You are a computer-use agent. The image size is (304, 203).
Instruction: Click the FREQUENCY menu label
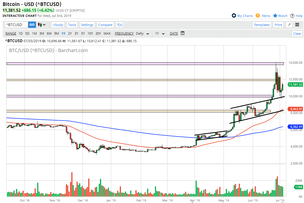click(124, 33)
